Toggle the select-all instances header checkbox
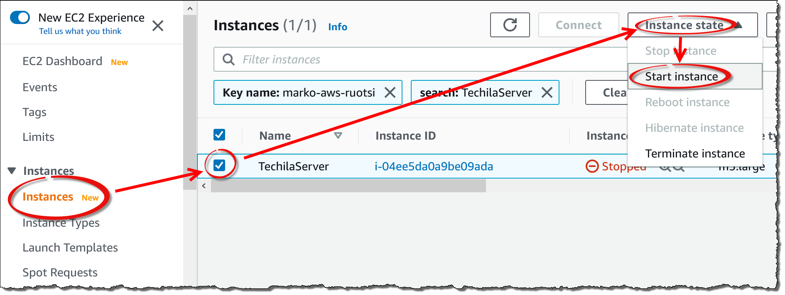This screenshot has height=295, width=785. [219, 135]
